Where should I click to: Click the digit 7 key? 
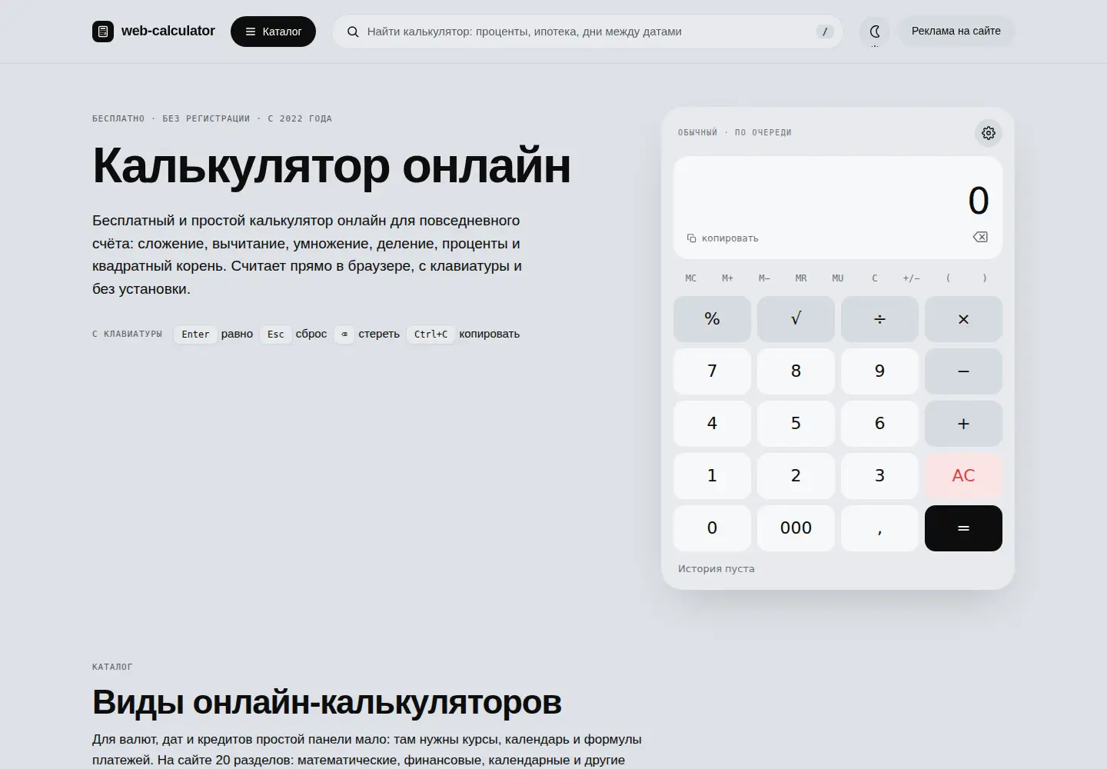(712, 371)
